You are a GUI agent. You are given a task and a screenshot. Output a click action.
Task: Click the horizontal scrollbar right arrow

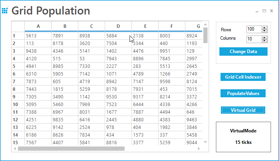tap(199, 148)
